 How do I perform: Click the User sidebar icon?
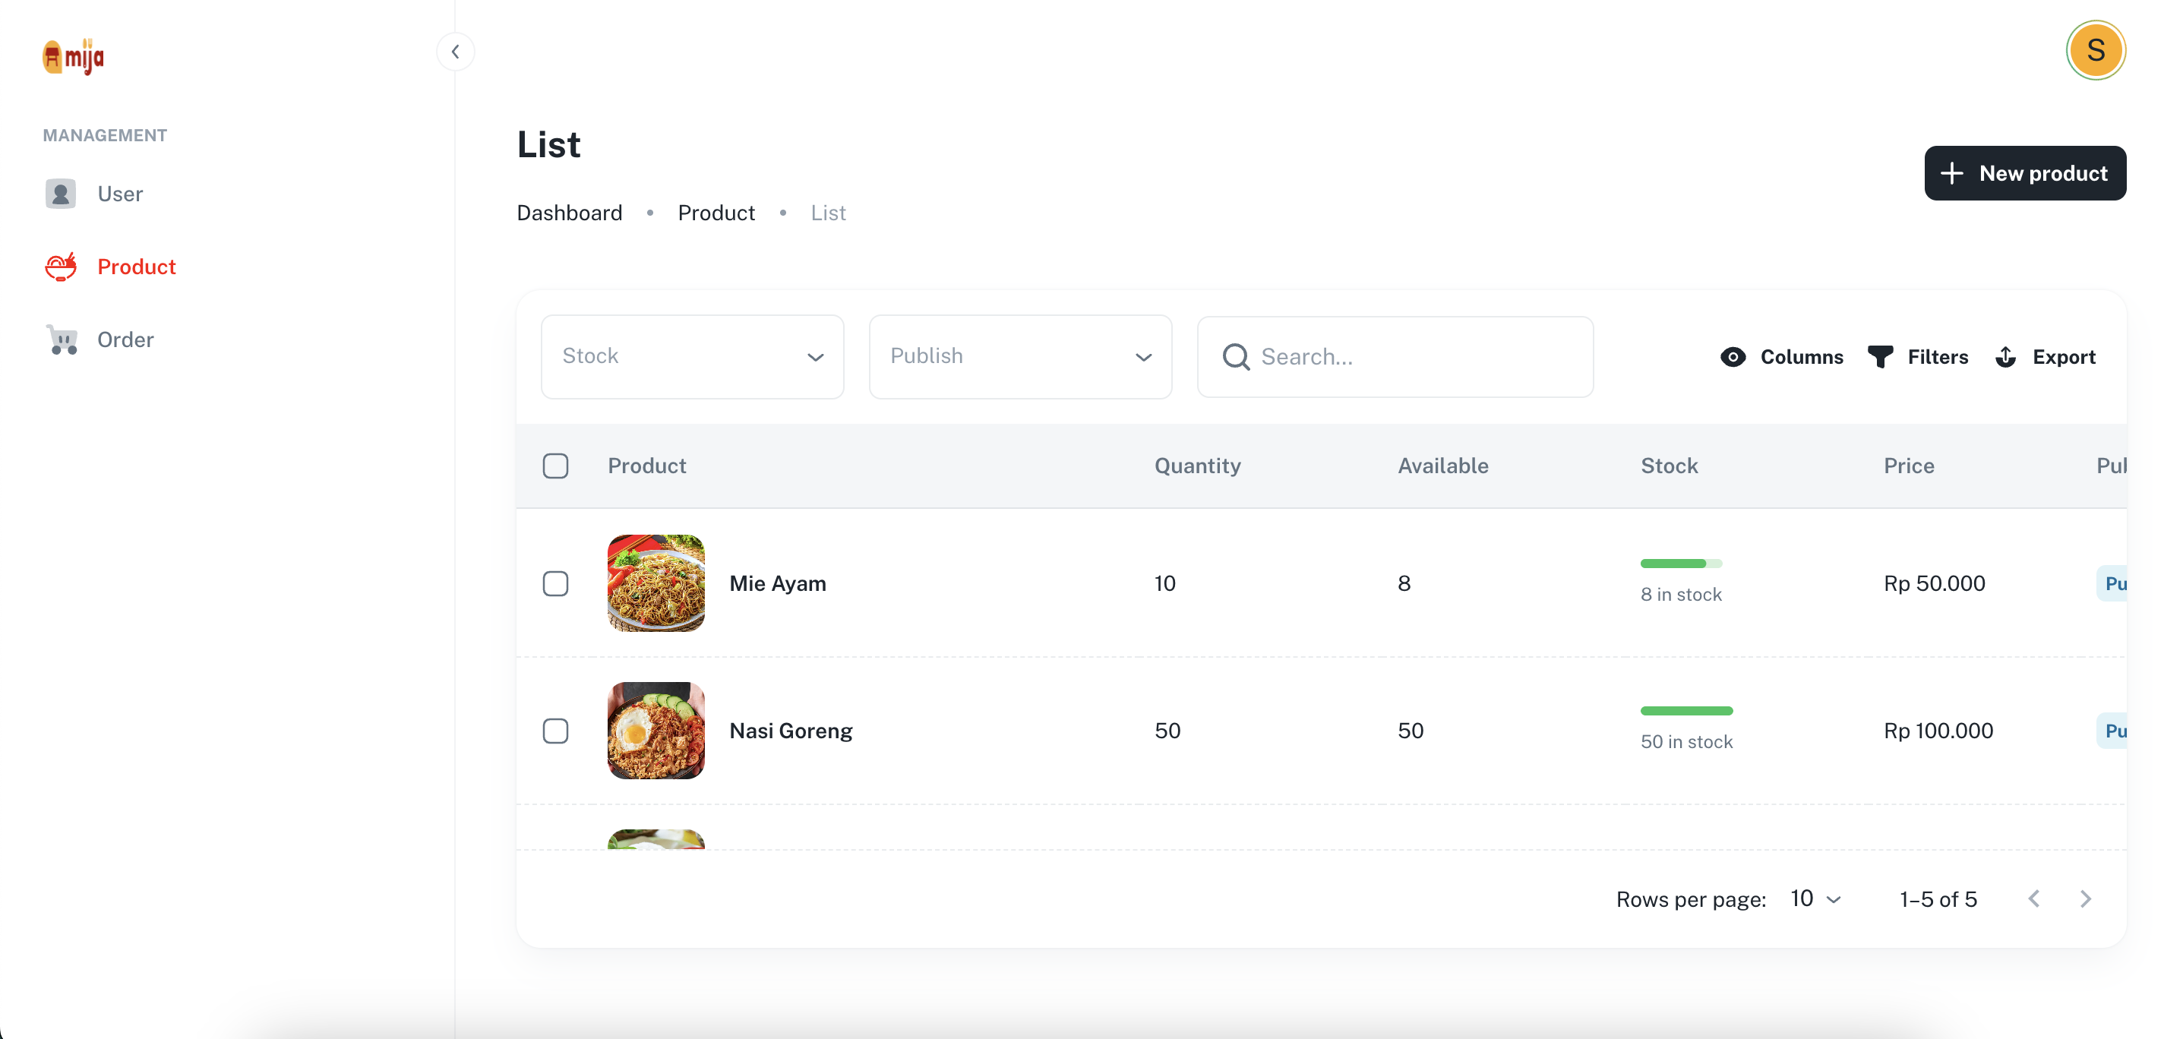[61, 194]
